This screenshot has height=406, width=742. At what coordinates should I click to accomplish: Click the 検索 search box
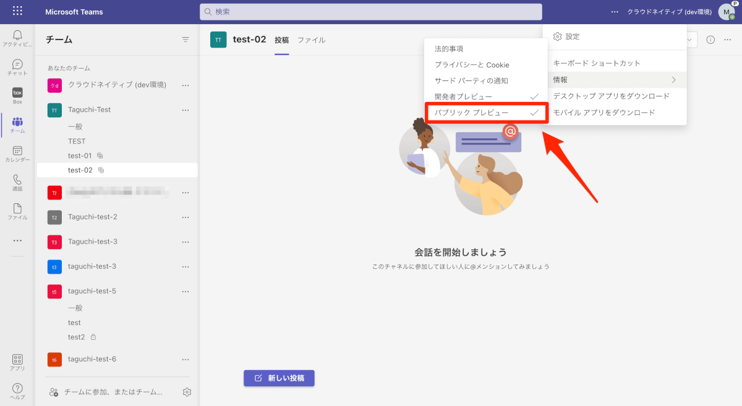point(371,12)
